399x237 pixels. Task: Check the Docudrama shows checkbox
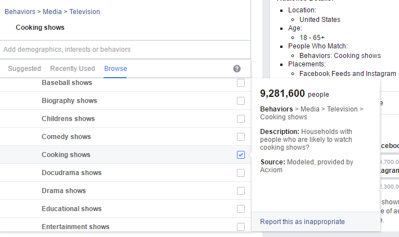tap(241, 173)
